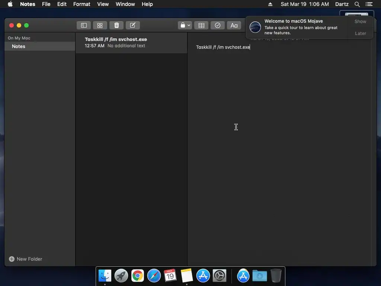Select the Notes folder in sidebar
The width and height of the screenshot is (381, 286).
click(x=40, y=46)
